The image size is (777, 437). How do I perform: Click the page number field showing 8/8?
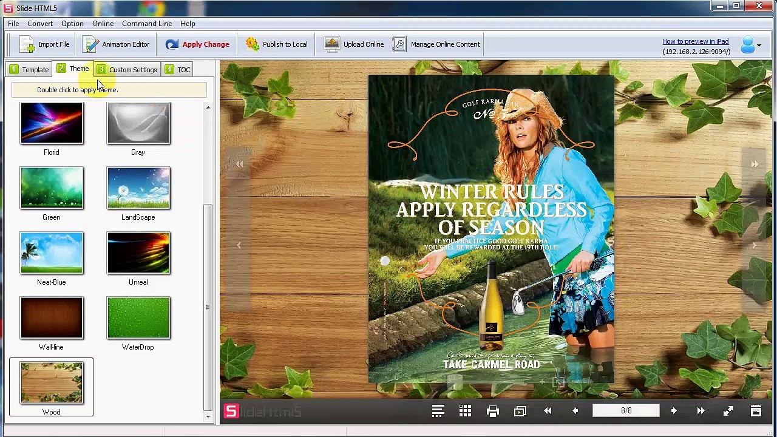(626, 411)
